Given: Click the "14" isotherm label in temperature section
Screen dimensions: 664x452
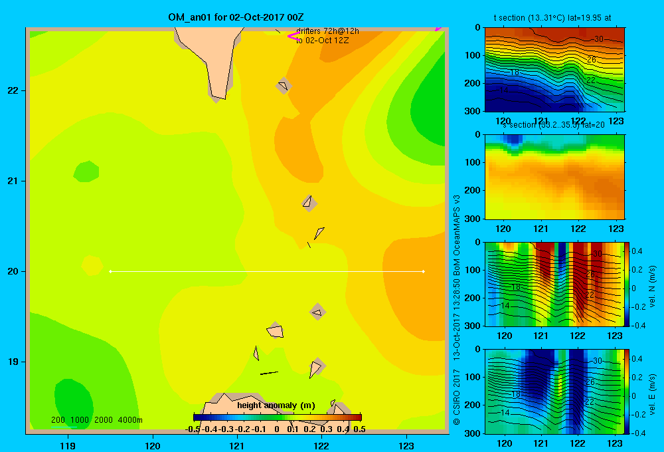Looking at the screenshot, I should 503,90.
